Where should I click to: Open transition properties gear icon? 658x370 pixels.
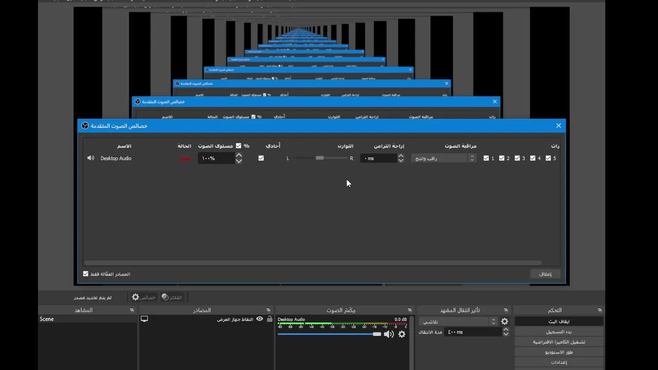pos(505,321)
